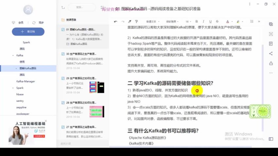Toggle underline formatting

210,22
